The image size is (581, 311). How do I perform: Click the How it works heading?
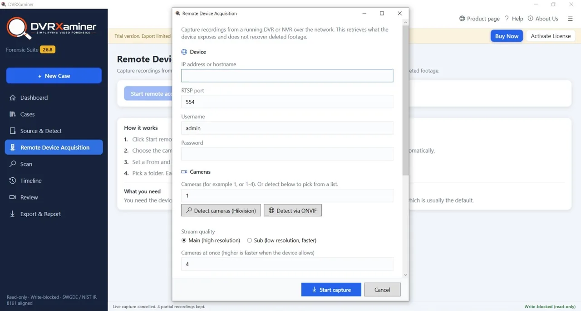141,128
